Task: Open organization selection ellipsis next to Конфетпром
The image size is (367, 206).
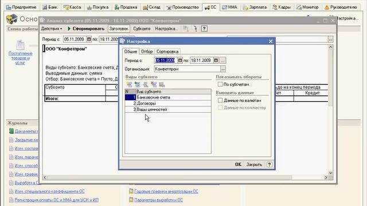Action: (x=223, y=69)
